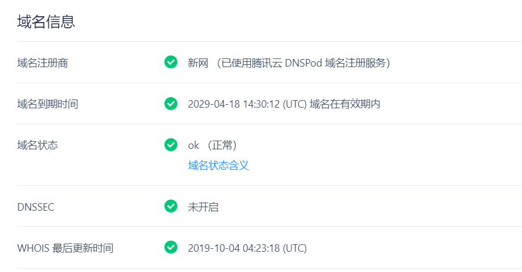This screenshot has width=522, height=272.
Task: Click the 域名信息 section heading
Action: (x=46, y=21)
